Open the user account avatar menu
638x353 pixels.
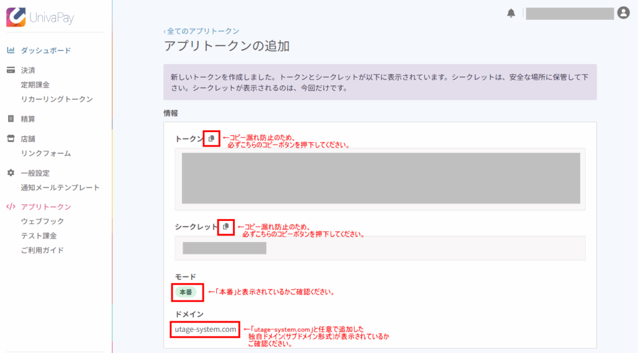623,13
